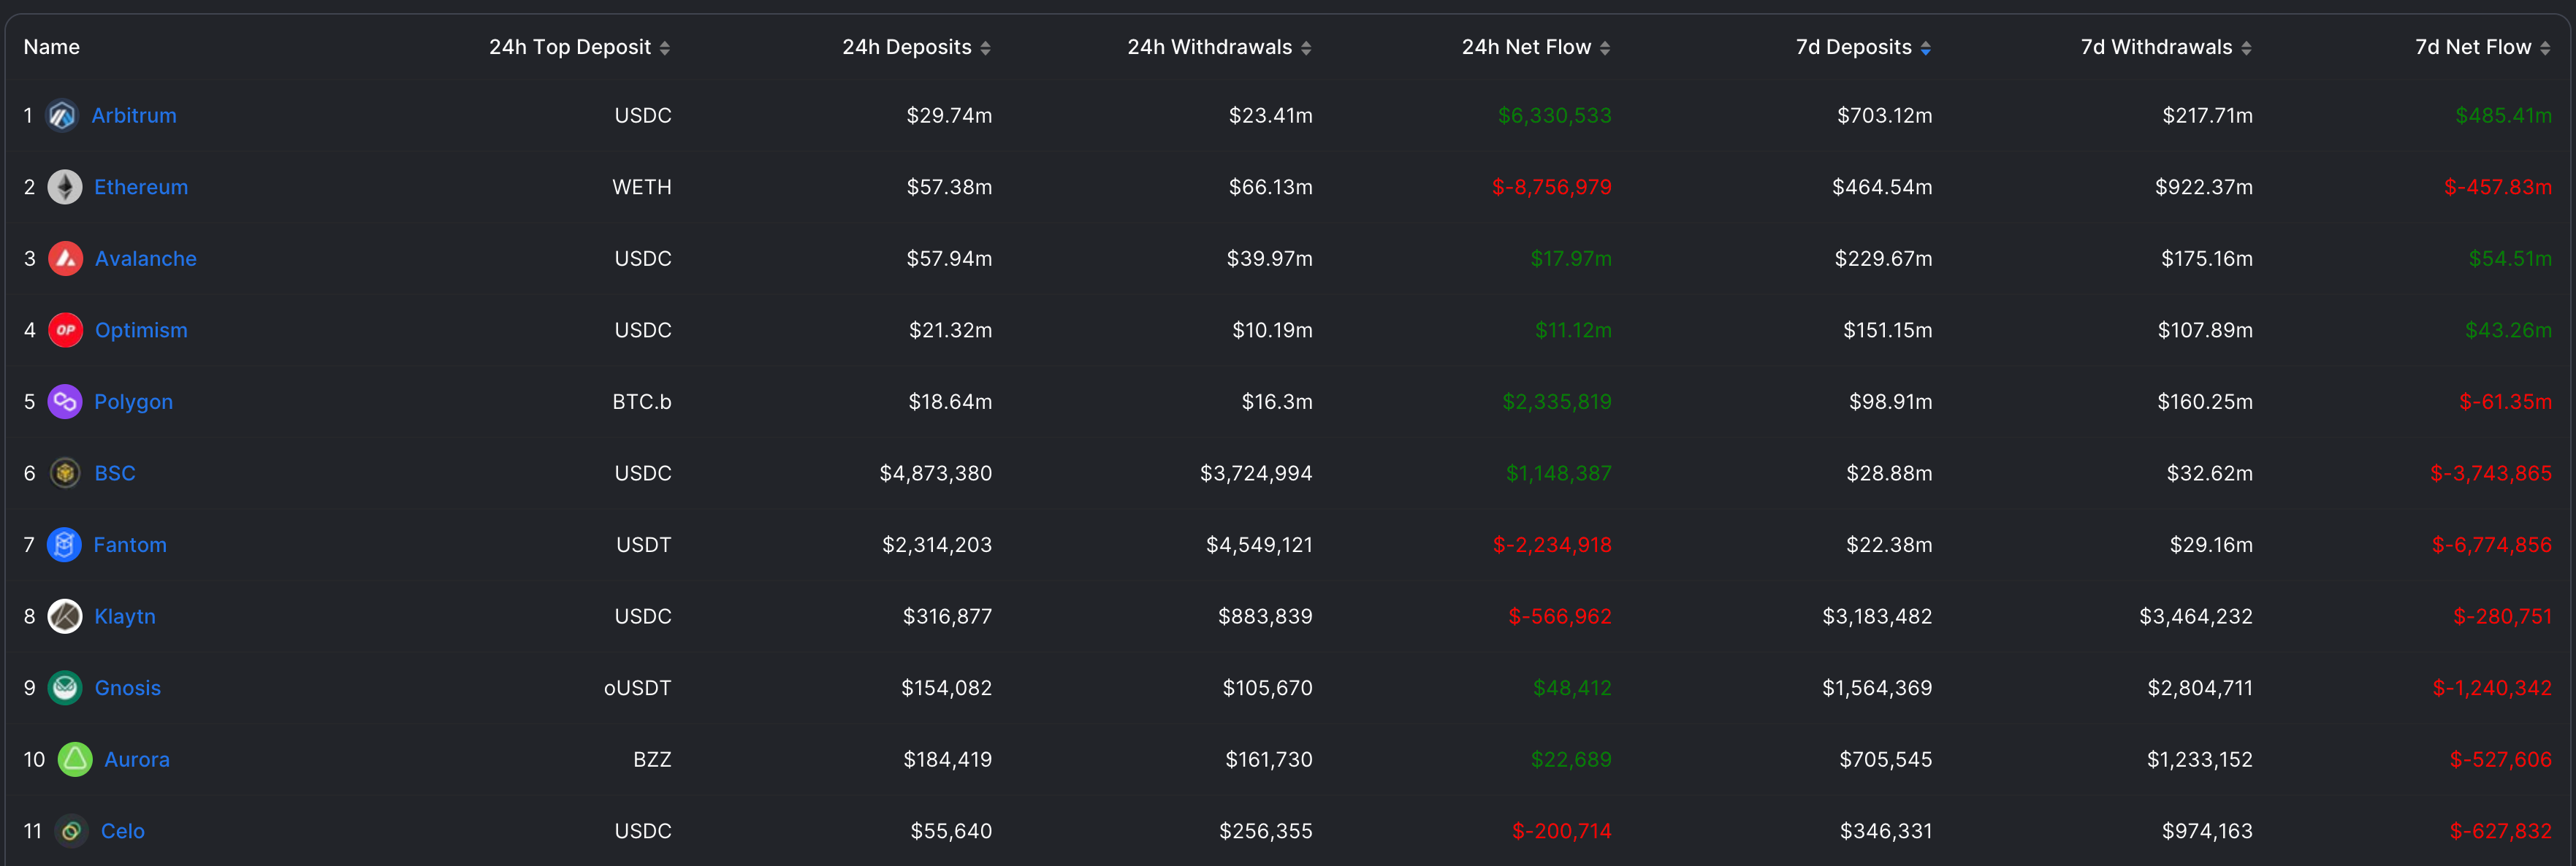Click the Gnosis owl logo icon

click(65, 688)
